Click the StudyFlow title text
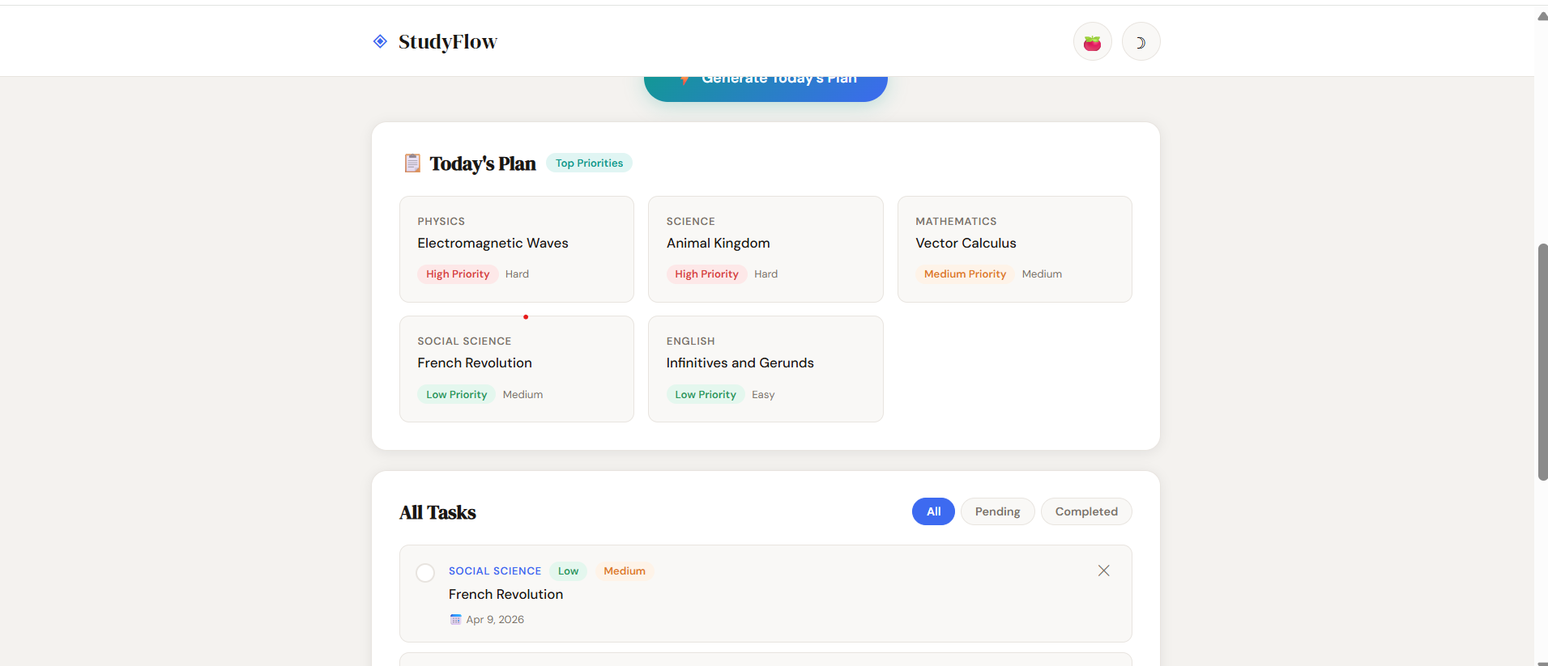Screen dimensions: 1548x666 point(447,41)
